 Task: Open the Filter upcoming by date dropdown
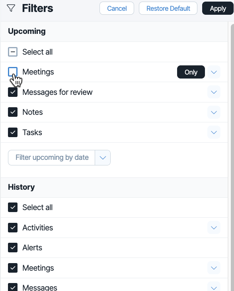coord(59,157)
